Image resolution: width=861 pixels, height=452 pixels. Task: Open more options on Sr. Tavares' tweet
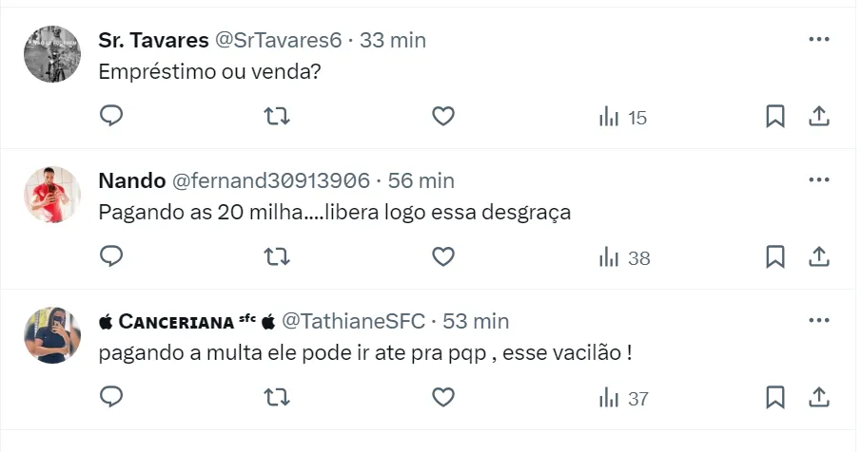818,40
